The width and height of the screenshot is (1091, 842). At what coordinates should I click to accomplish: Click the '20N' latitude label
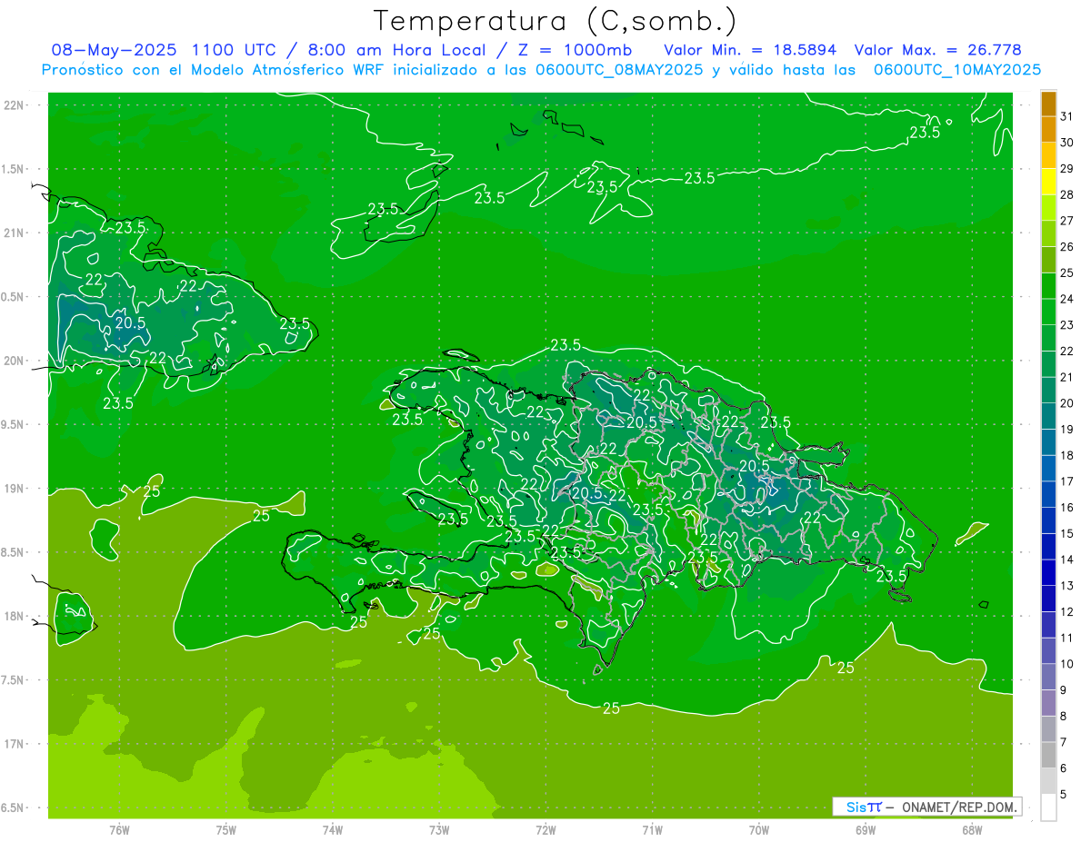tap(13, 361)
